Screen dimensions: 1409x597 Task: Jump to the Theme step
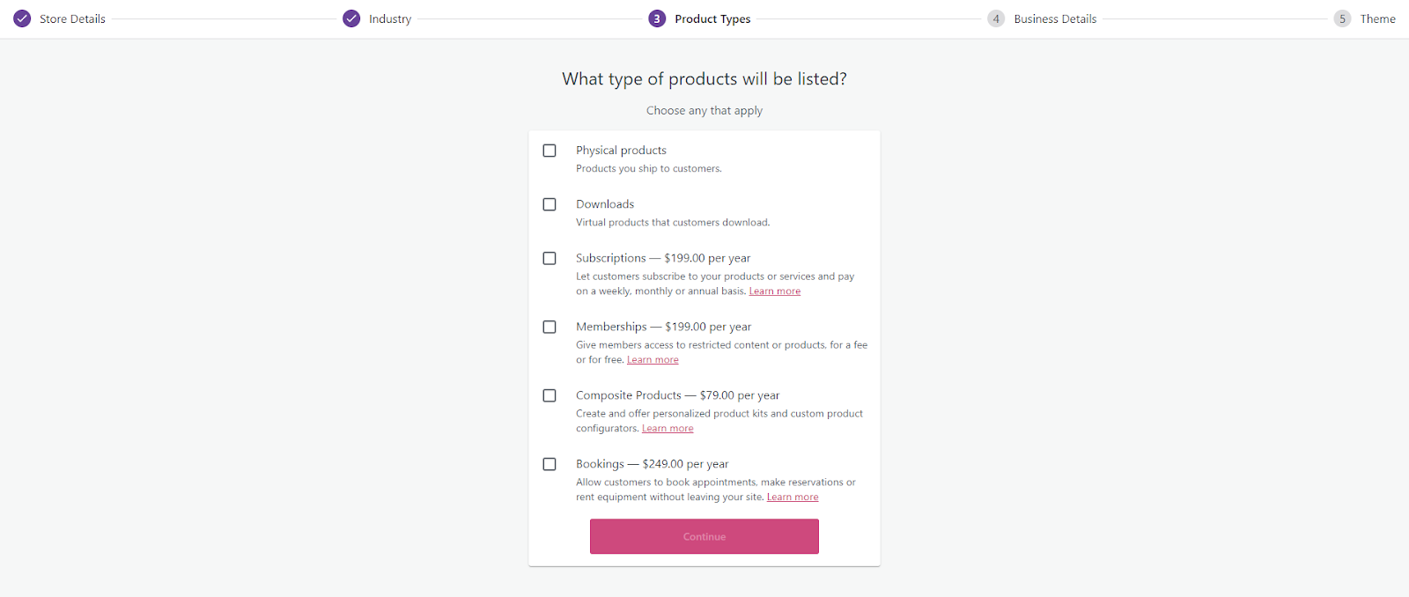pos(1377,18)
